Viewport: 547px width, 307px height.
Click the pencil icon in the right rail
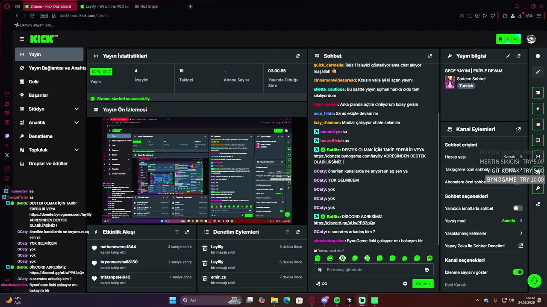click(x=538, y=72)
